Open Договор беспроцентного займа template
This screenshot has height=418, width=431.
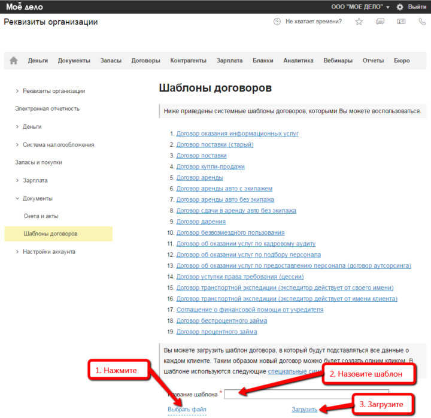[221, 320]
